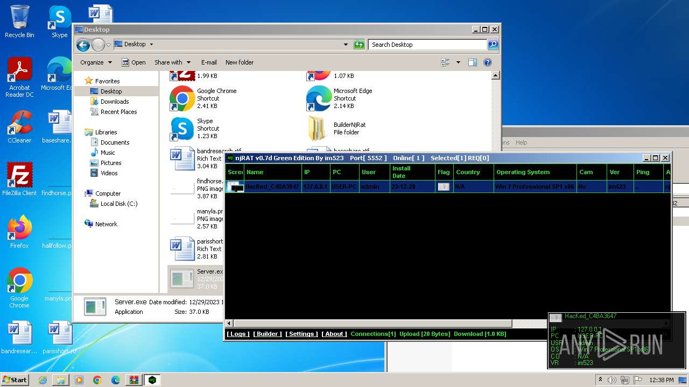
Task: Click the Explorer Back navigation arrow
Action: [x=83, y=45]
